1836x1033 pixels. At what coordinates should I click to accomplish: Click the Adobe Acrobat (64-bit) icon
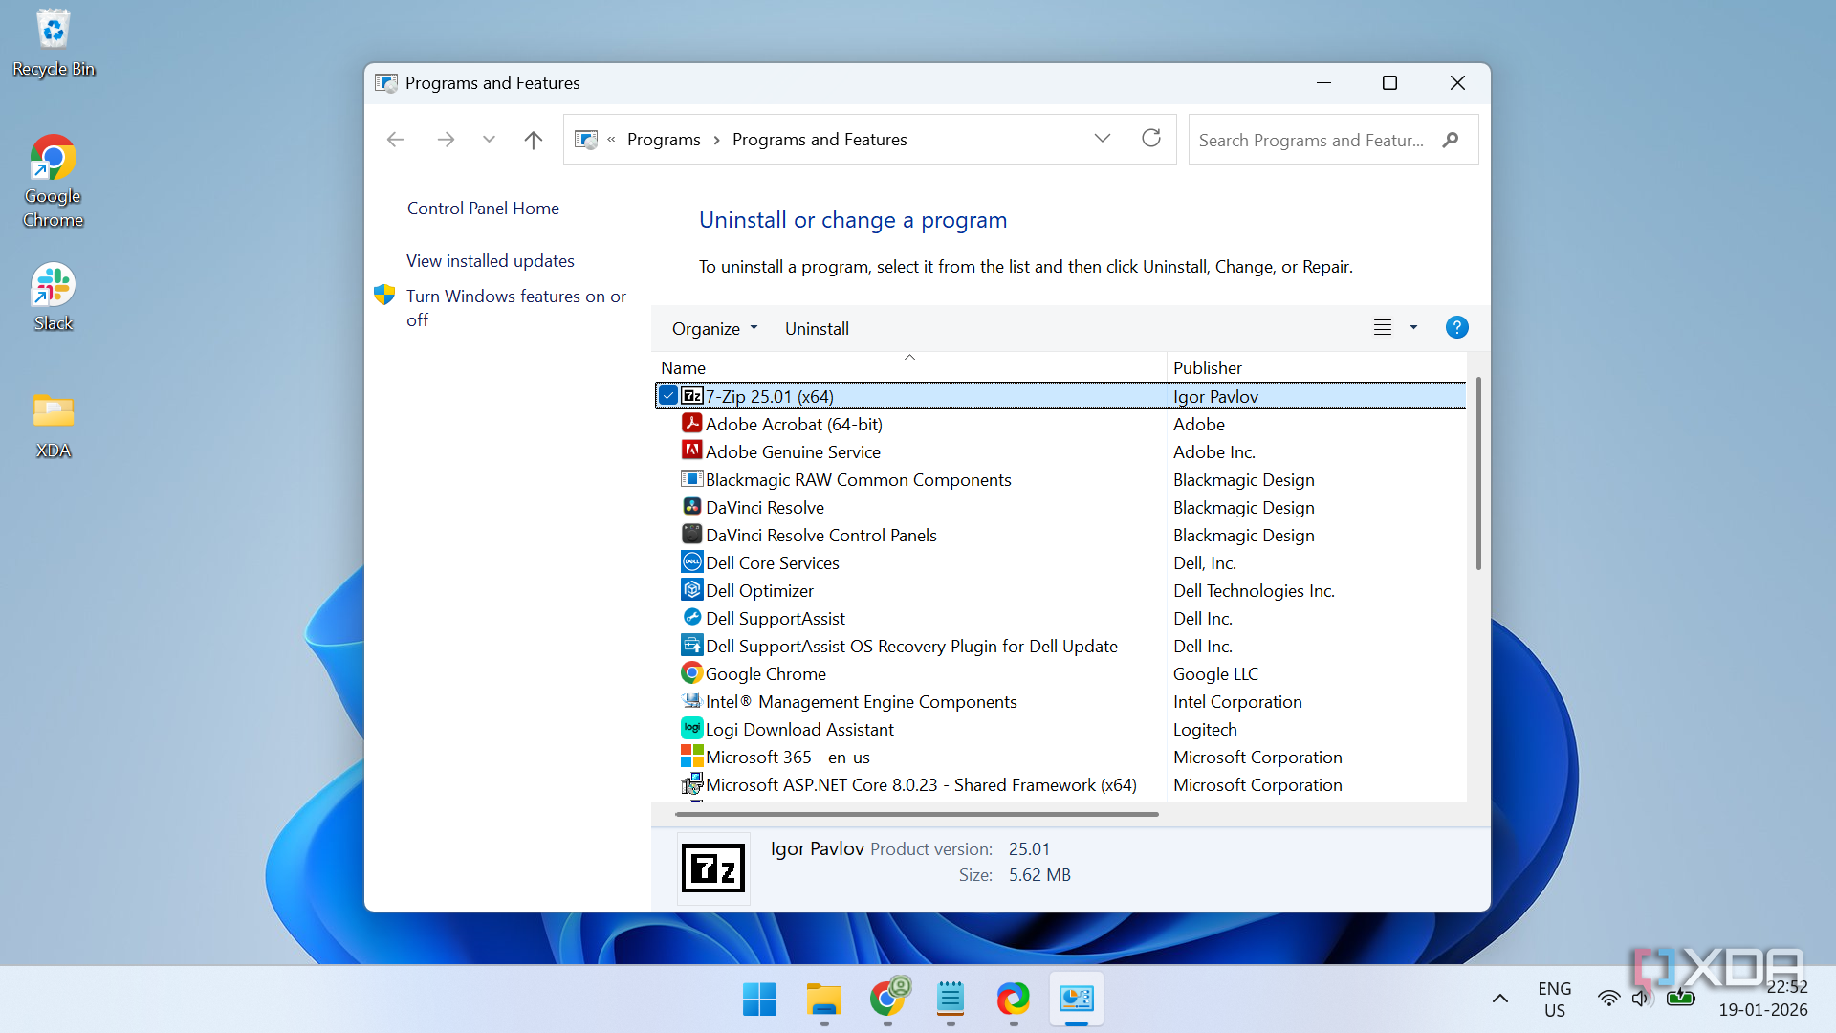692,423
